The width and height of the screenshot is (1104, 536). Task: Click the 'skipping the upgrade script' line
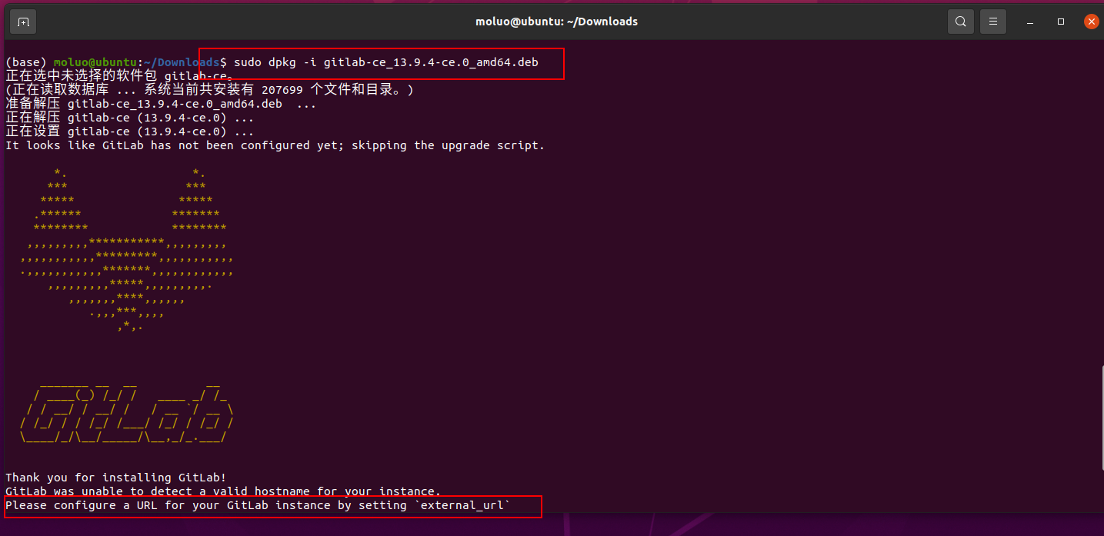(275, 145)
